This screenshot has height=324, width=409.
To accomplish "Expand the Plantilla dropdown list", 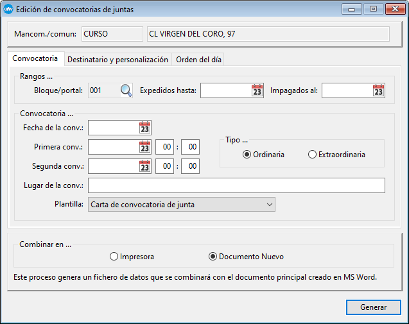I will point(269,205).
